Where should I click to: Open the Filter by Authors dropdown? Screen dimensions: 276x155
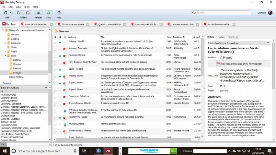[24, 88]
